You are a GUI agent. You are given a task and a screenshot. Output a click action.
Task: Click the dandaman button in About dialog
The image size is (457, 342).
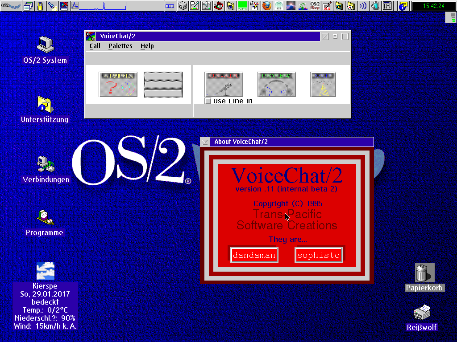coord(254,255)
